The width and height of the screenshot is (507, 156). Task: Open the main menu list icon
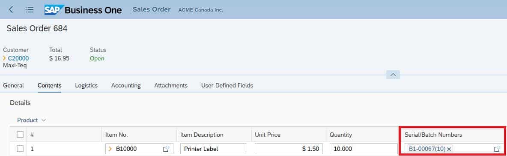point(30,10)
